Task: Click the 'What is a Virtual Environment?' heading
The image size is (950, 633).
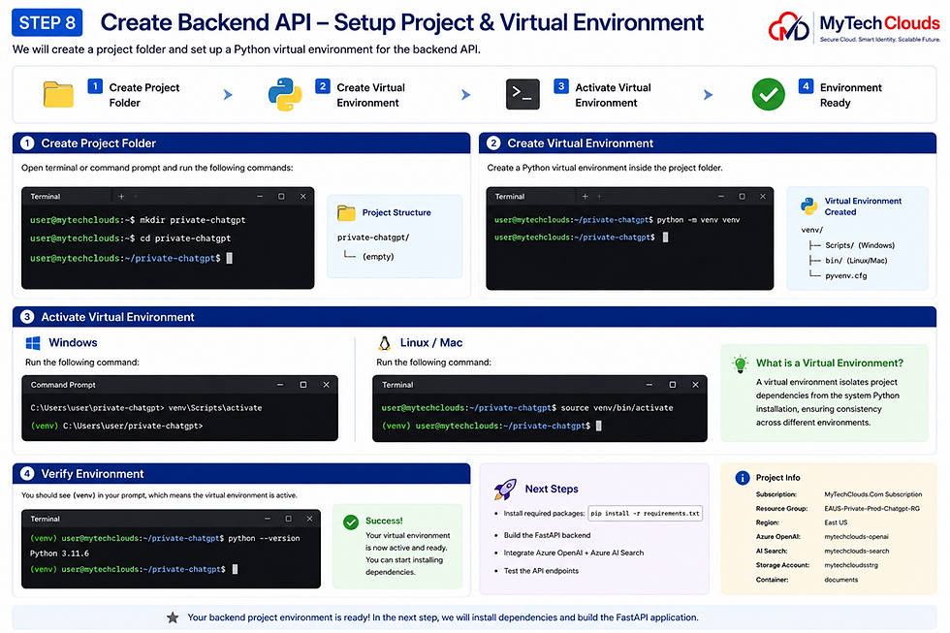Action: [830, 363]
